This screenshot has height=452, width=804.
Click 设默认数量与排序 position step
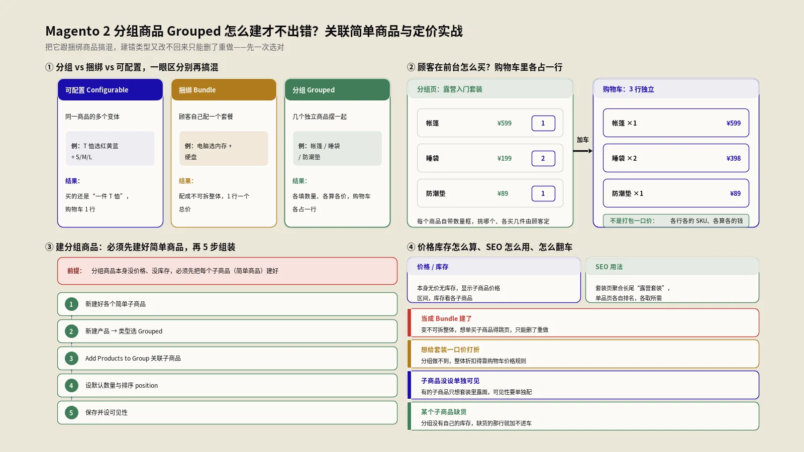tap(227, 385)
